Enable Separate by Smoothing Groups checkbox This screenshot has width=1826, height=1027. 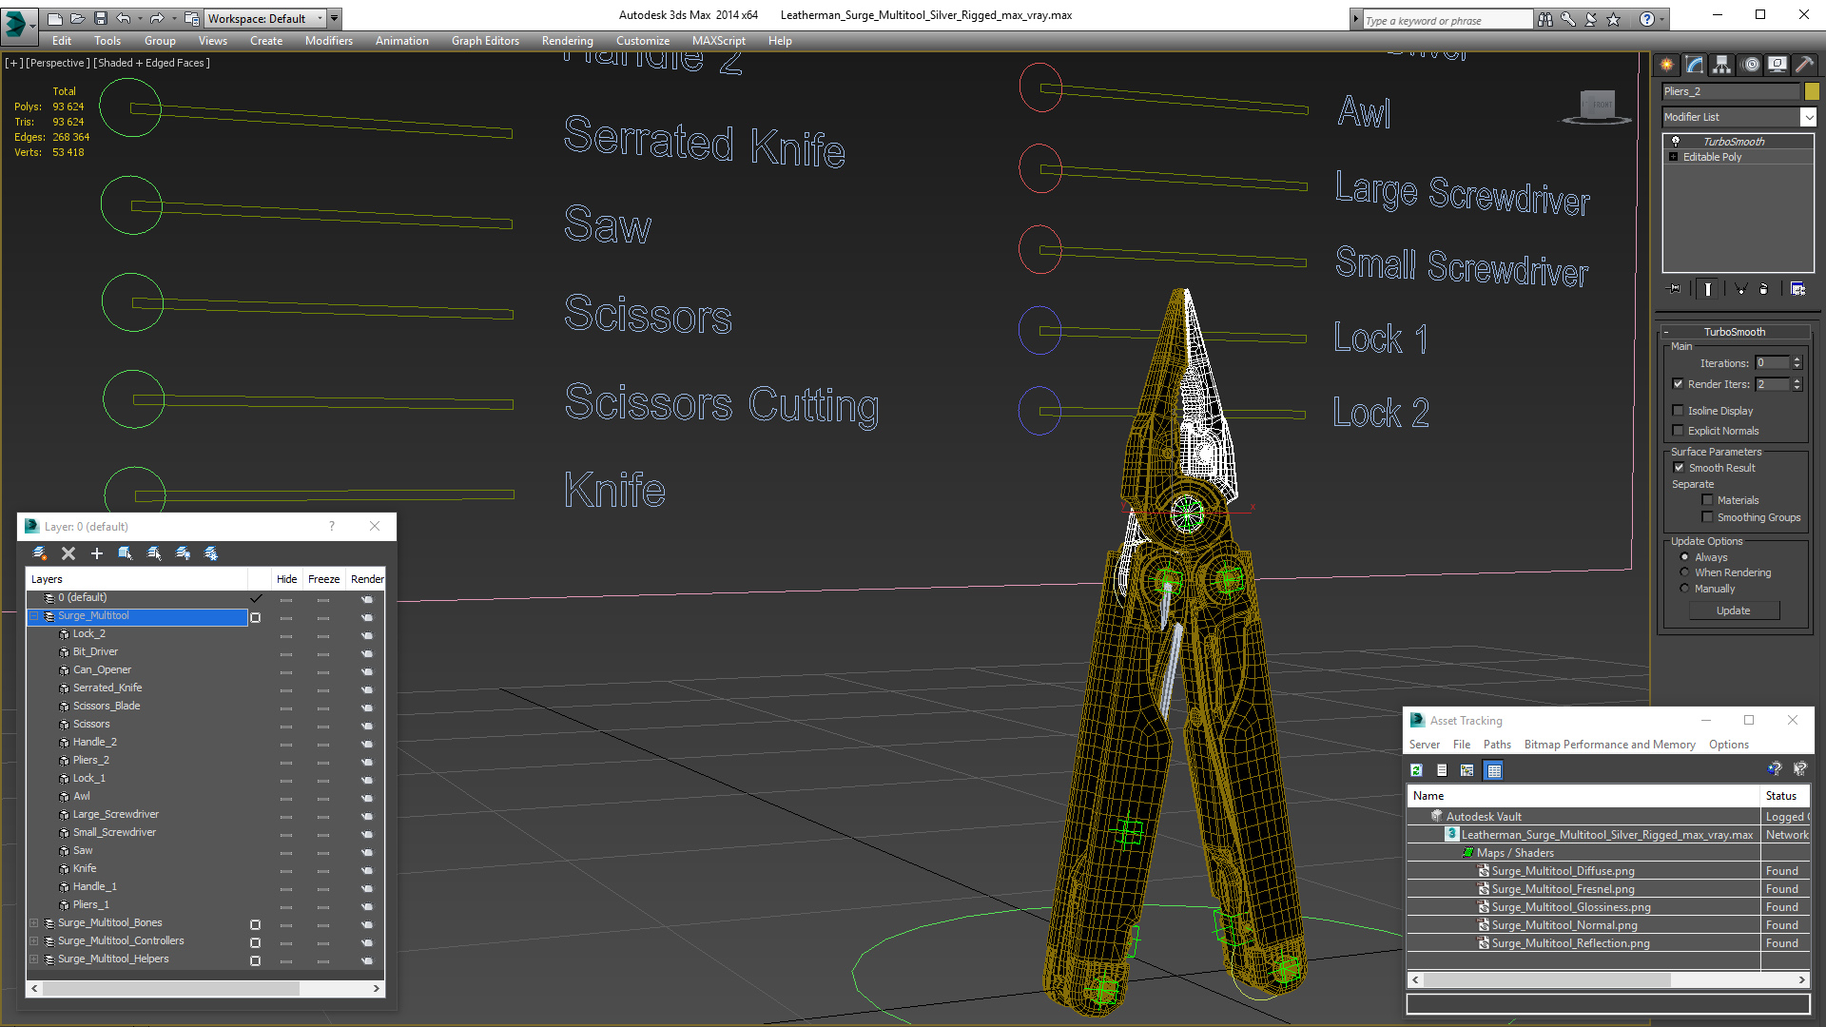pyautogui.click(x=1707, y=517)
